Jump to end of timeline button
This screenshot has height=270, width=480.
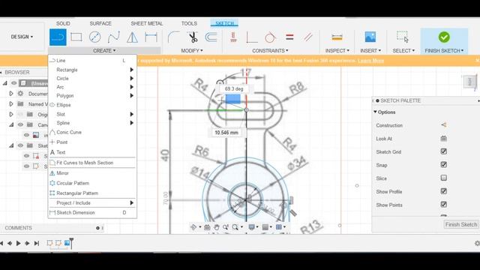[37, 243]
